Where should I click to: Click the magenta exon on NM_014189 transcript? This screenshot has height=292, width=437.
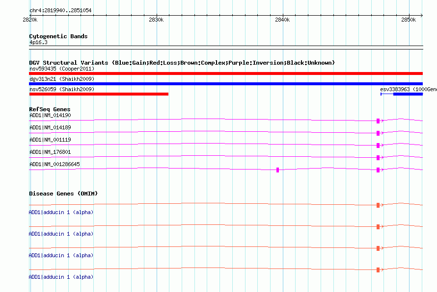click(x=378, y=133)
